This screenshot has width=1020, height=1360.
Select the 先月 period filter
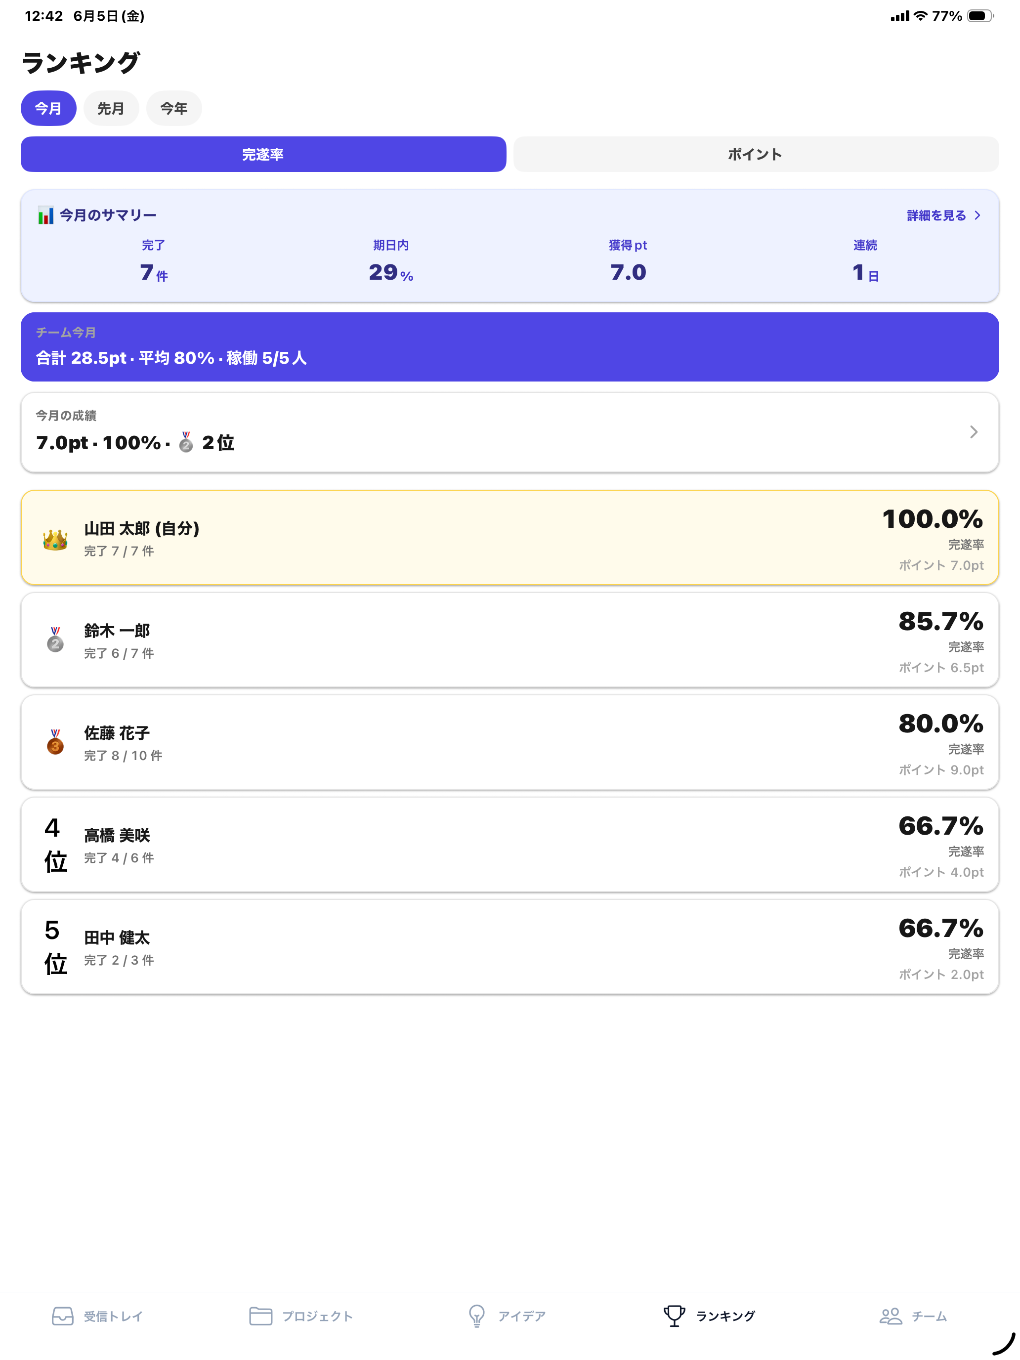tap(111, 108)
